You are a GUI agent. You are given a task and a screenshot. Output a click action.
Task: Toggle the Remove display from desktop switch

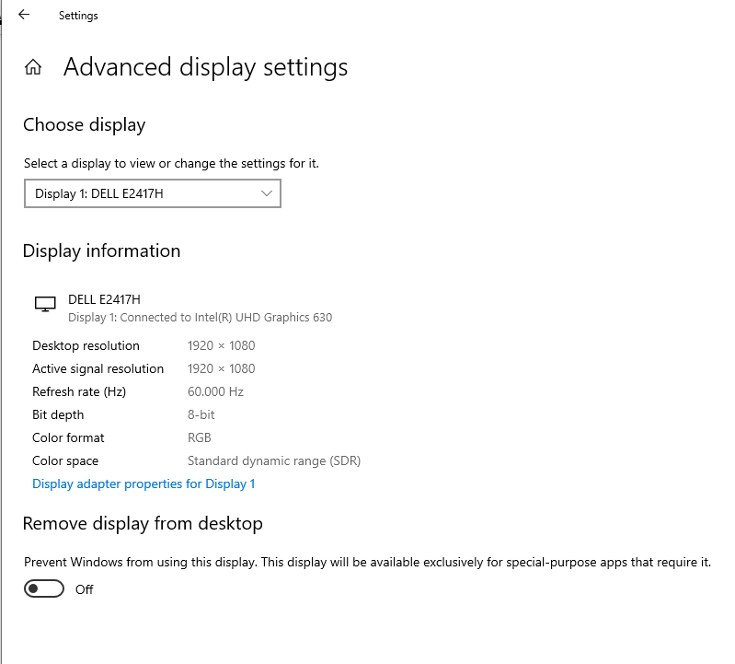point(44,588)
